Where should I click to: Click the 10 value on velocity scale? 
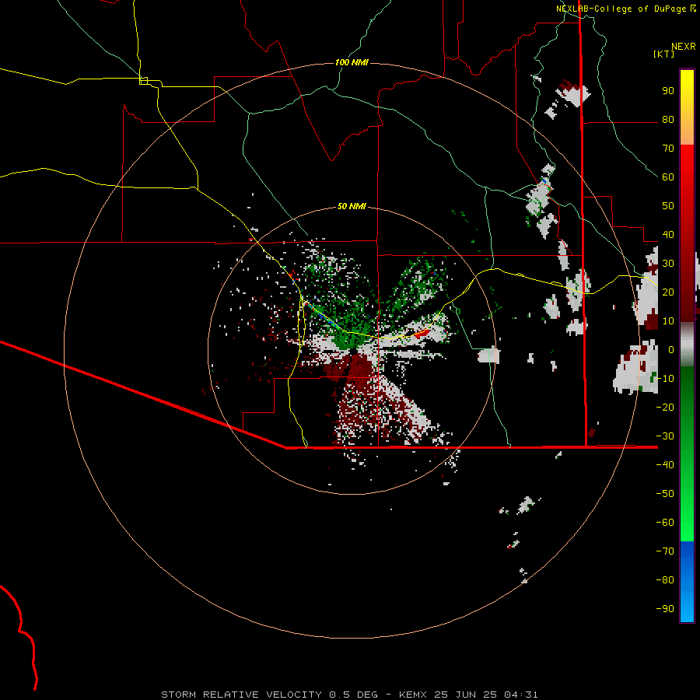point(668,321)
